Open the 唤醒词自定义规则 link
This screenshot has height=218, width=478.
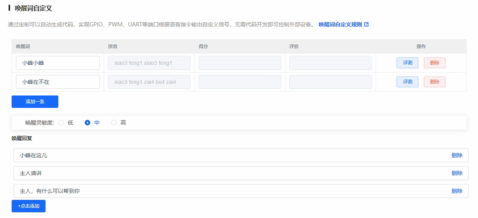tap(340, 24)
